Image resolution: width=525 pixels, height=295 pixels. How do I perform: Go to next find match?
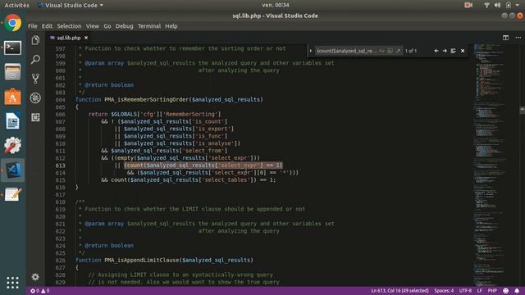(x=445, y=51)
